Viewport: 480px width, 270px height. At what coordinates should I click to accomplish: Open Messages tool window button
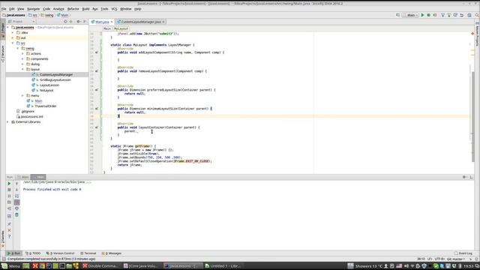coord(112,253)
